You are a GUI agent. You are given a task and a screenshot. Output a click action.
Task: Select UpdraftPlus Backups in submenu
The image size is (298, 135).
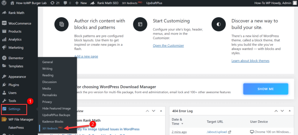pyautogui.click(x=56, y=115)
